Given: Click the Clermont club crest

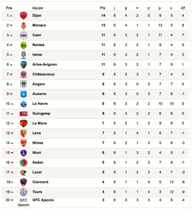Looking at the screenshot, I should pos(23,182).
